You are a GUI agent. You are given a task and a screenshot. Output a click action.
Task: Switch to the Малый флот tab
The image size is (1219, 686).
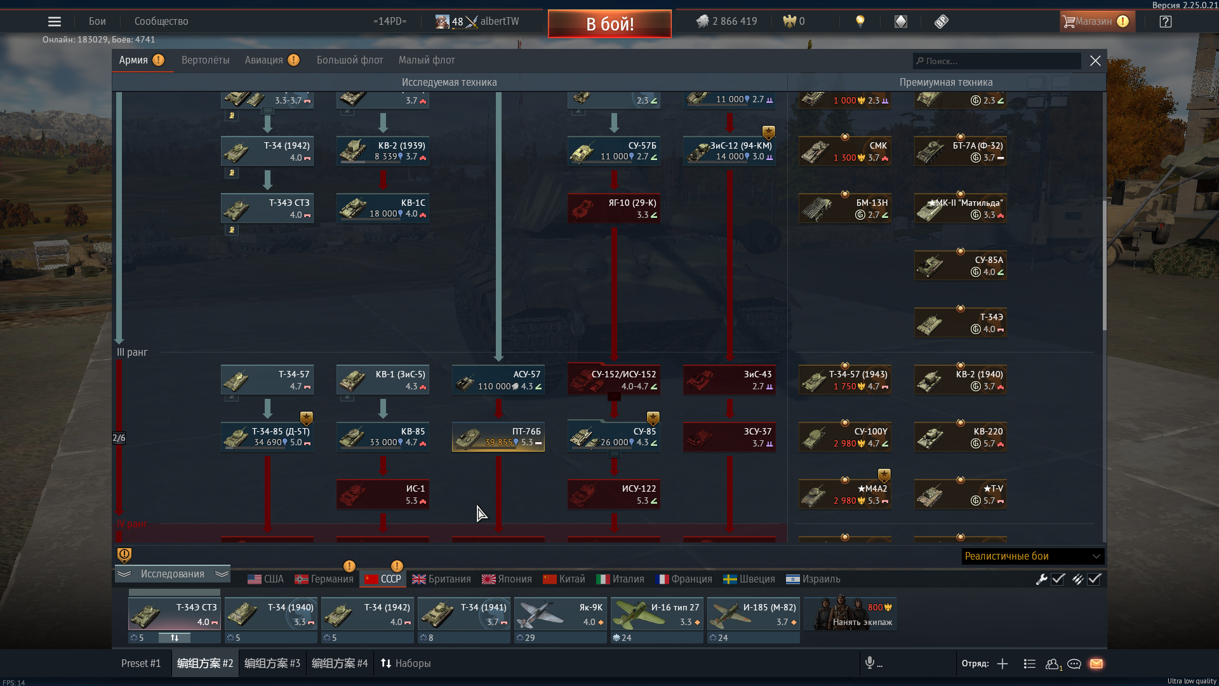pos(427,60)
